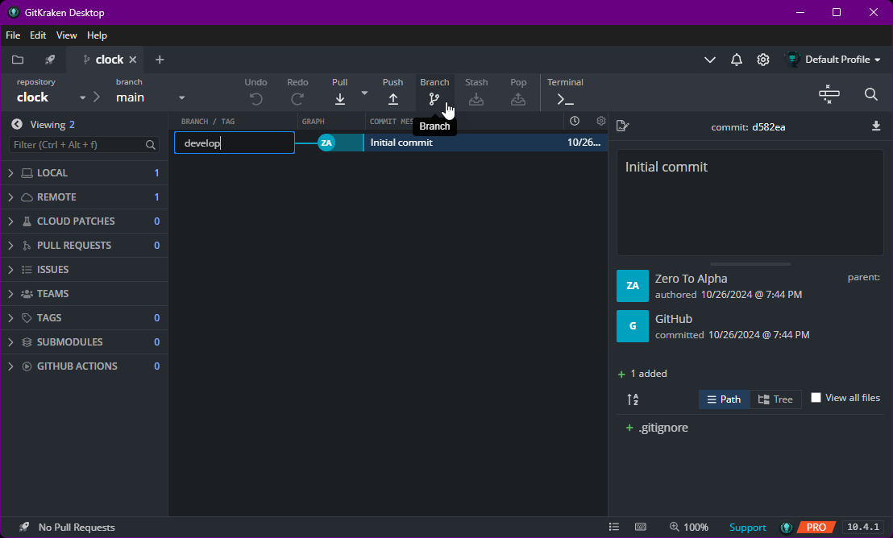Switch file list to Path view
Image resolution: width=893 pixels, height=538 pixels.
(724, 399)
